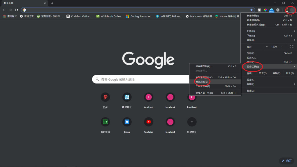Open the Chrome three-dot menu button

[293, 10]
